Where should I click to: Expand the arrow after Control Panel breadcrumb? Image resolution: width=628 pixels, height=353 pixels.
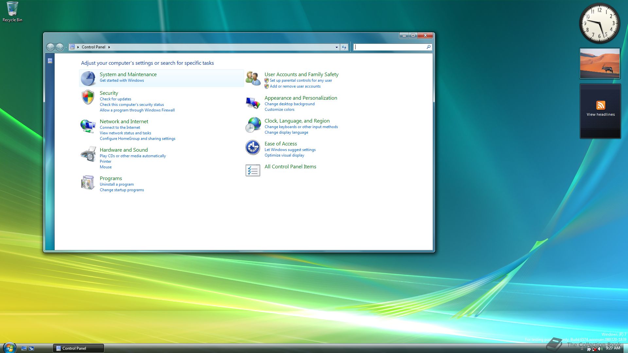pos(109,47)
